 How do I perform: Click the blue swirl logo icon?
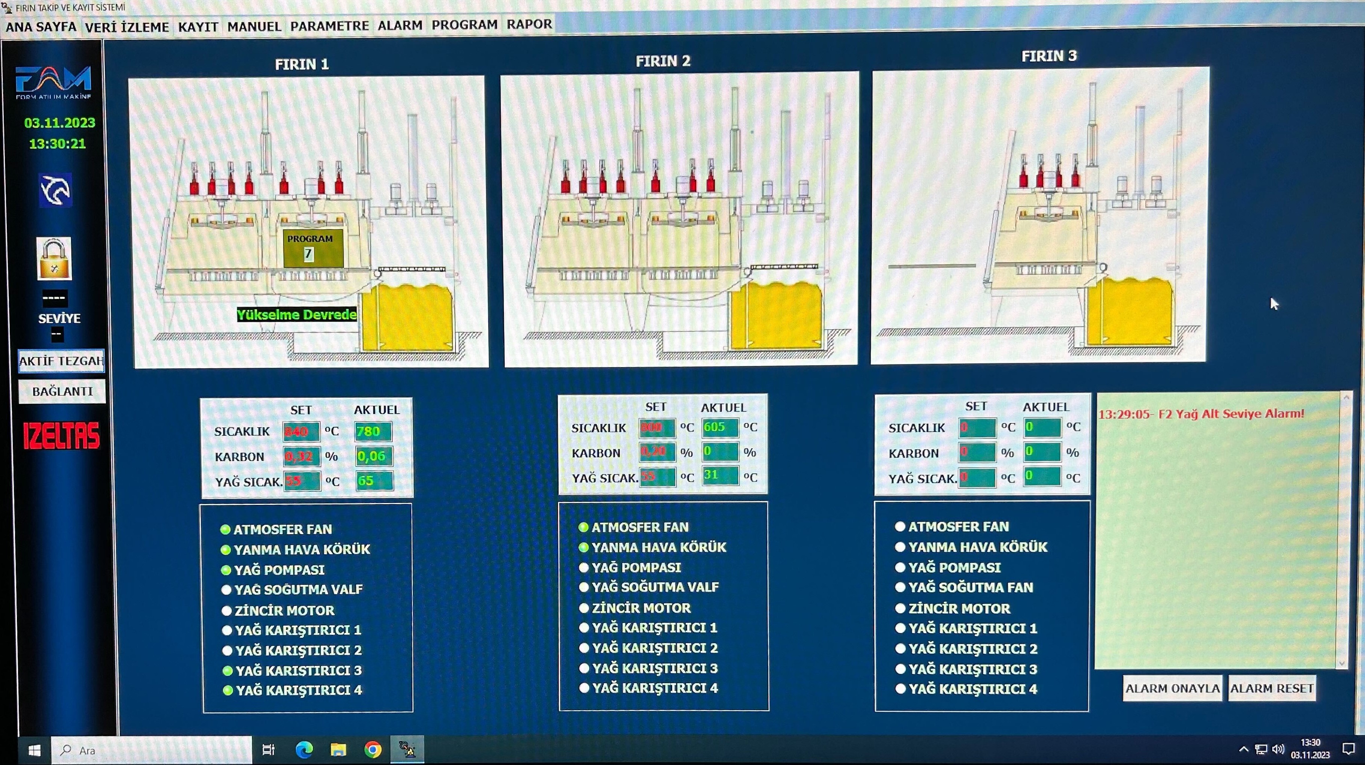pyautogui.click(x=55, y=190)
